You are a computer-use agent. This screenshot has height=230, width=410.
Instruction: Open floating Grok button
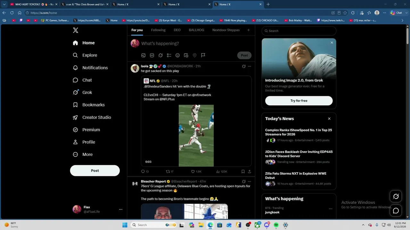coord(396,196)
